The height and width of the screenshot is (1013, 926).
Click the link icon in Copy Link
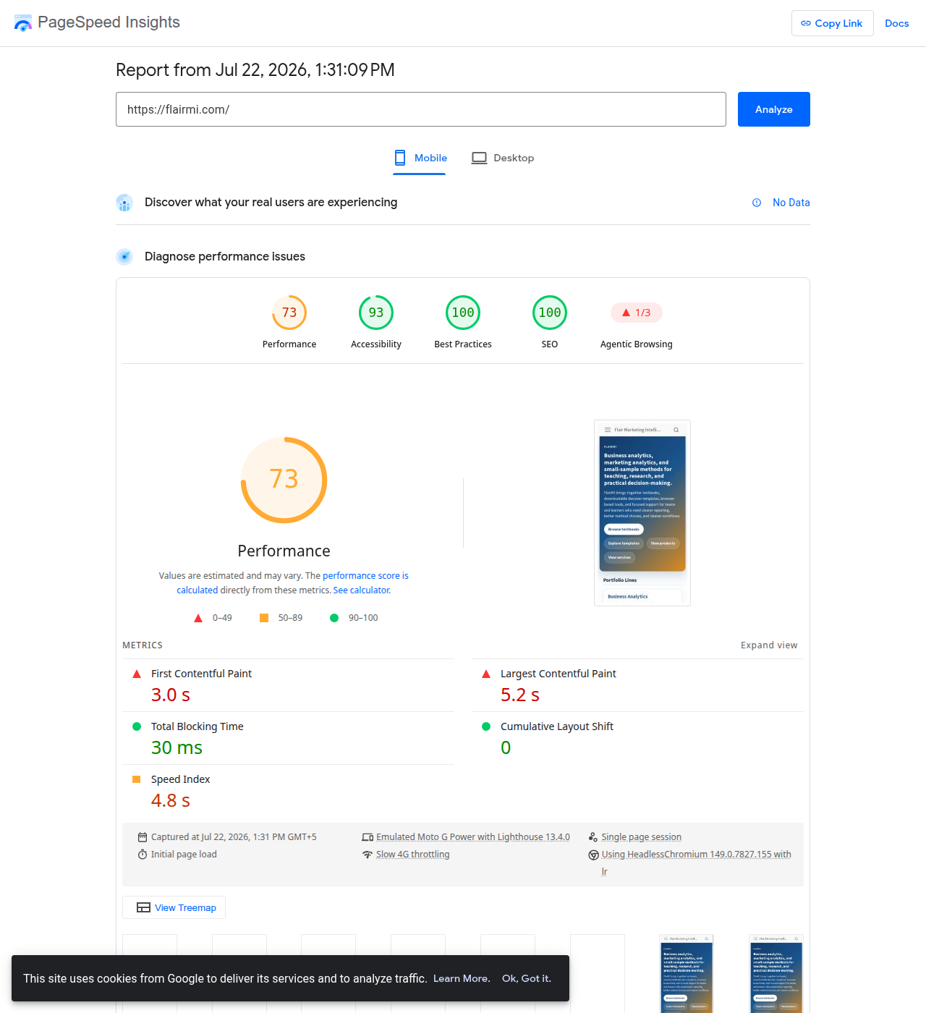pyautogui.click(x=806, y=23)
